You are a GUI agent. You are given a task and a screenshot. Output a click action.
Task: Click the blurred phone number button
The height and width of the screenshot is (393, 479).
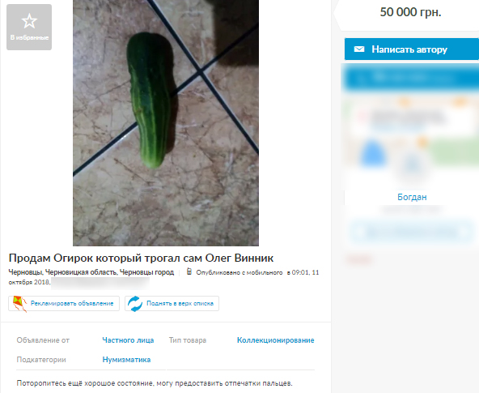[x=412, y=77]
